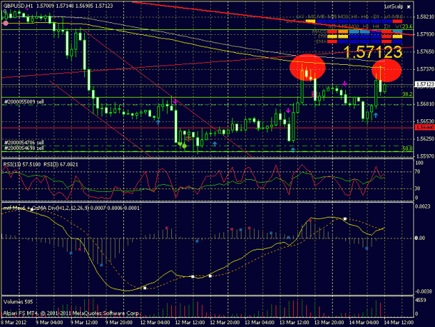Click the yellow cell in top dashboard row

(310, 21)
